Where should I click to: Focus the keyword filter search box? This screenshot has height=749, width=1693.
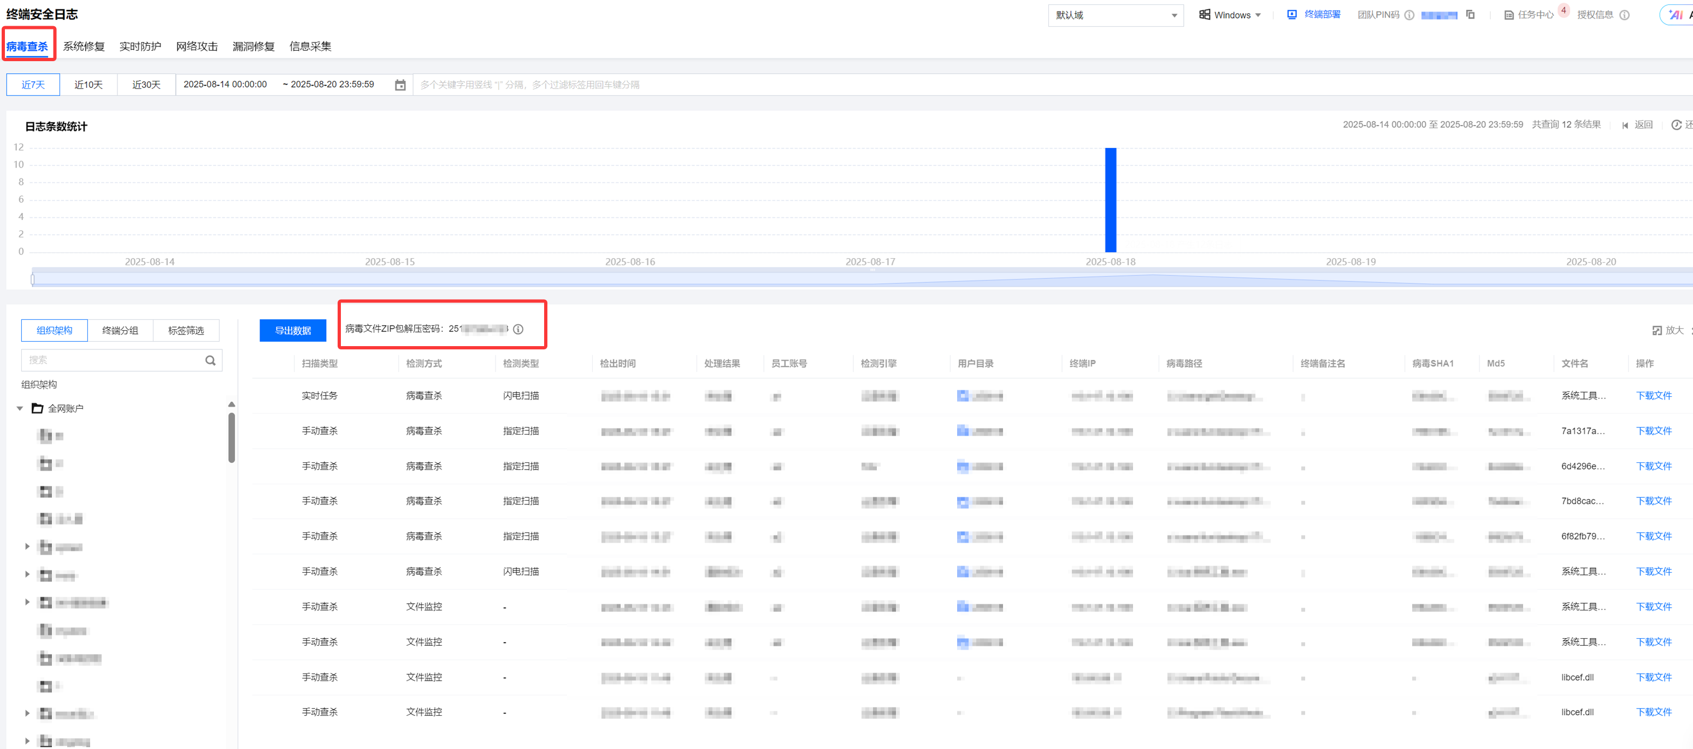tap(1052, 85)
